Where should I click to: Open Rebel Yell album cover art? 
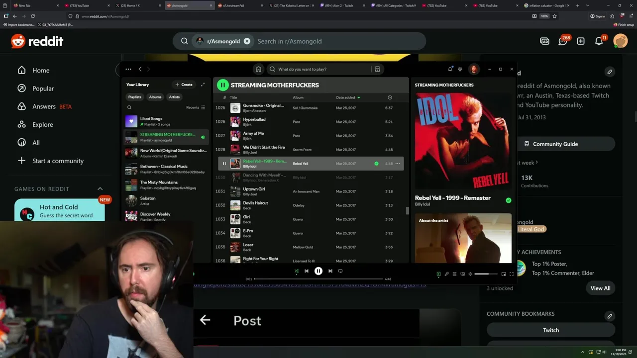tap(463, 141)
